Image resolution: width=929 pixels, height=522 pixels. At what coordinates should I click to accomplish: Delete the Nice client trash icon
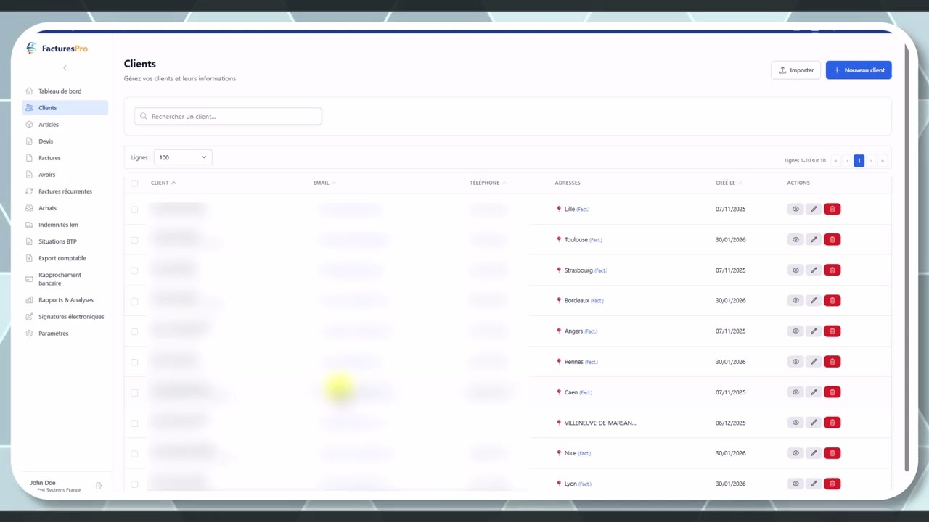[832, 452]
